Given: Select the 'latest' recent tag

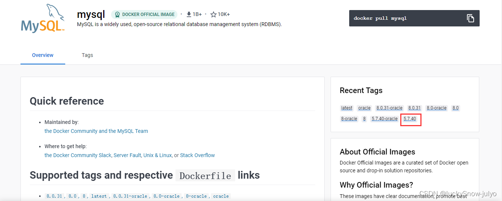Looking at the screenshot, I should tap(347, 108).
